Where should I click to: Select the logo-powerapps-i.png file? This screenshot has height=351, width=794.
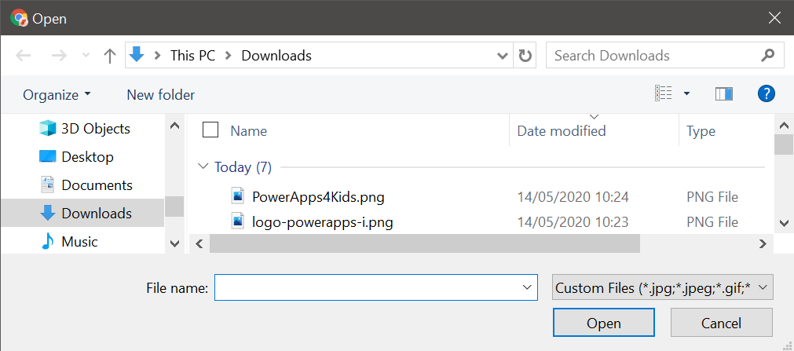coord(323,222)
